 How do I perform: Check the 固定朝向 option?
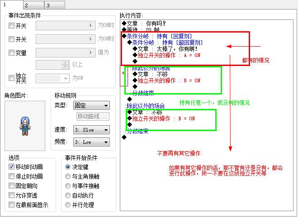click(11, 186)
